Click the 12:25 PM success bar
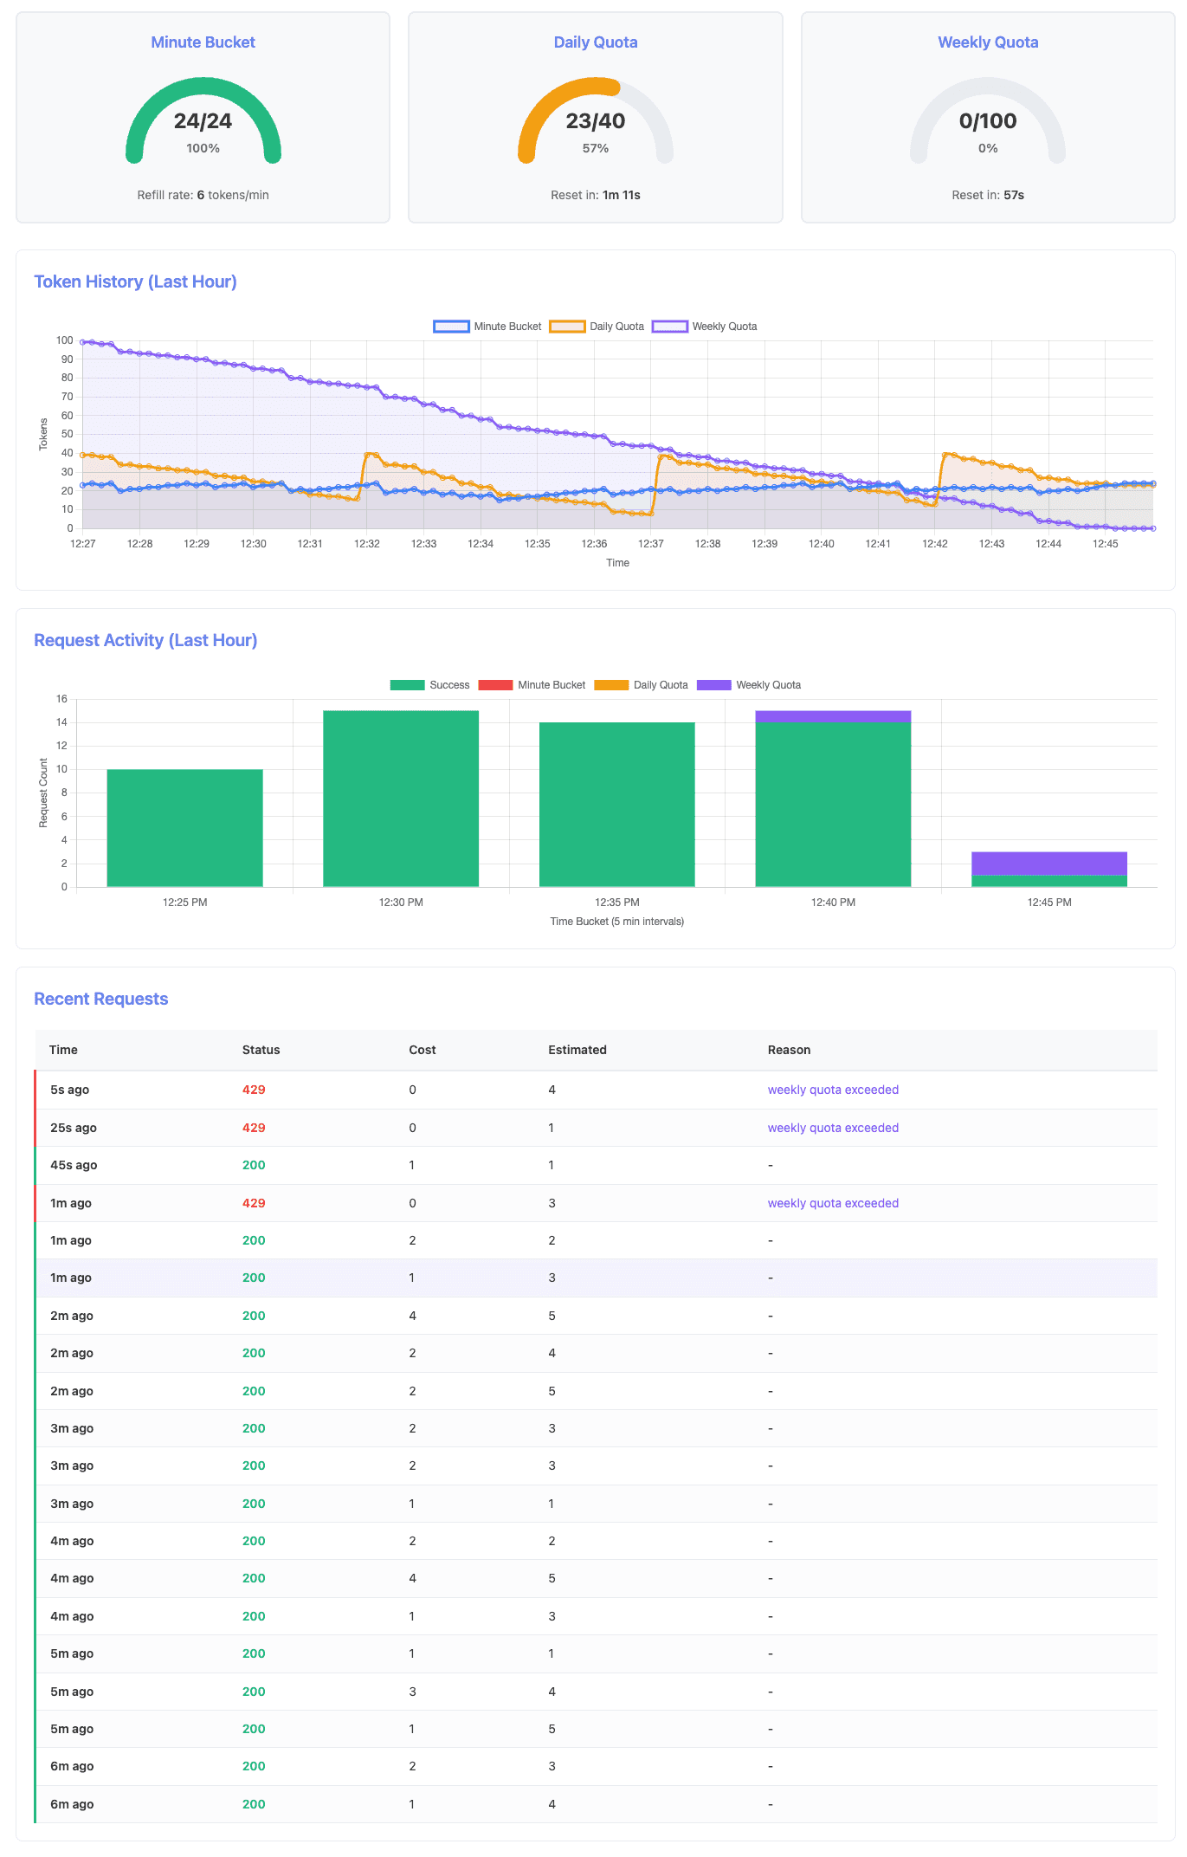The width and height of the screenshot is (1187, 1857). coord(184,827)
